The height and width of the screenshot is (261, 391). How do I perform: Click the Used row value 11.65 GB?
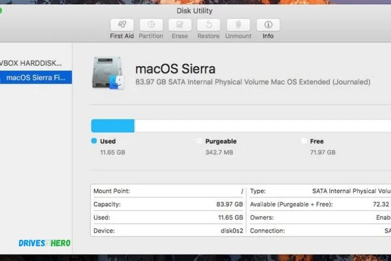tap(231, 218)
